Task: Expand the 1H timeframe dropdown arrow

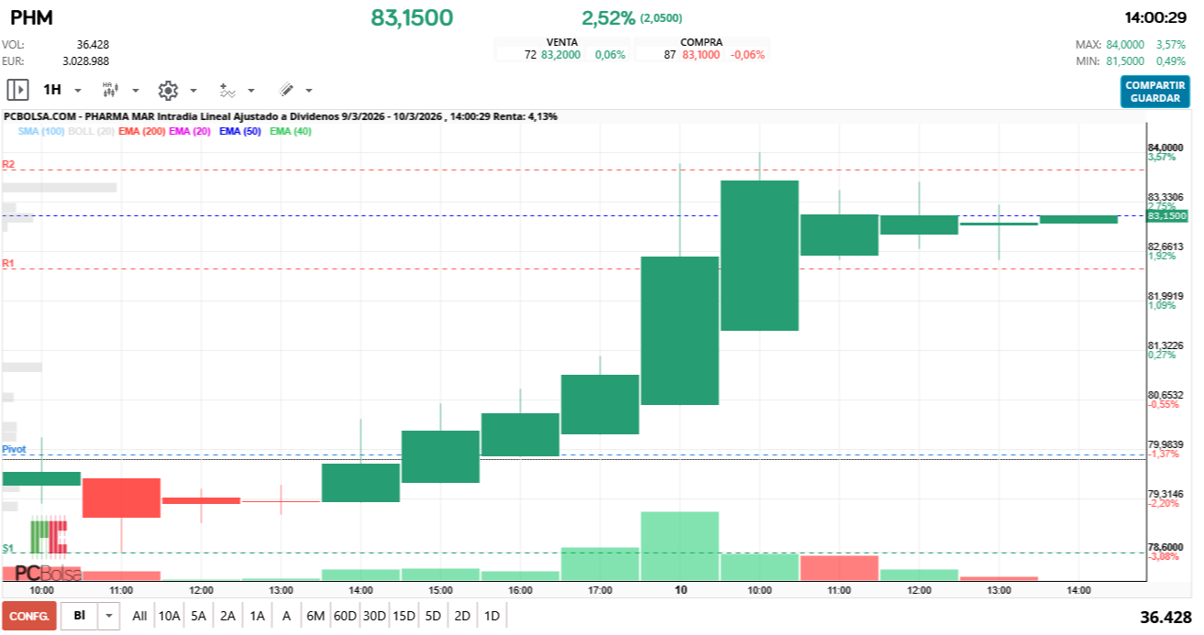Action: [78, 91]
